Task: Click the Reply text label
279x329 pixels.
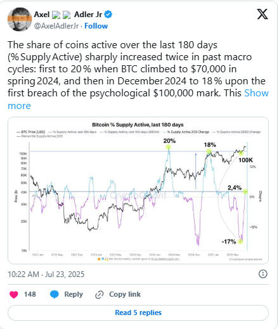Action: (74, 294)
